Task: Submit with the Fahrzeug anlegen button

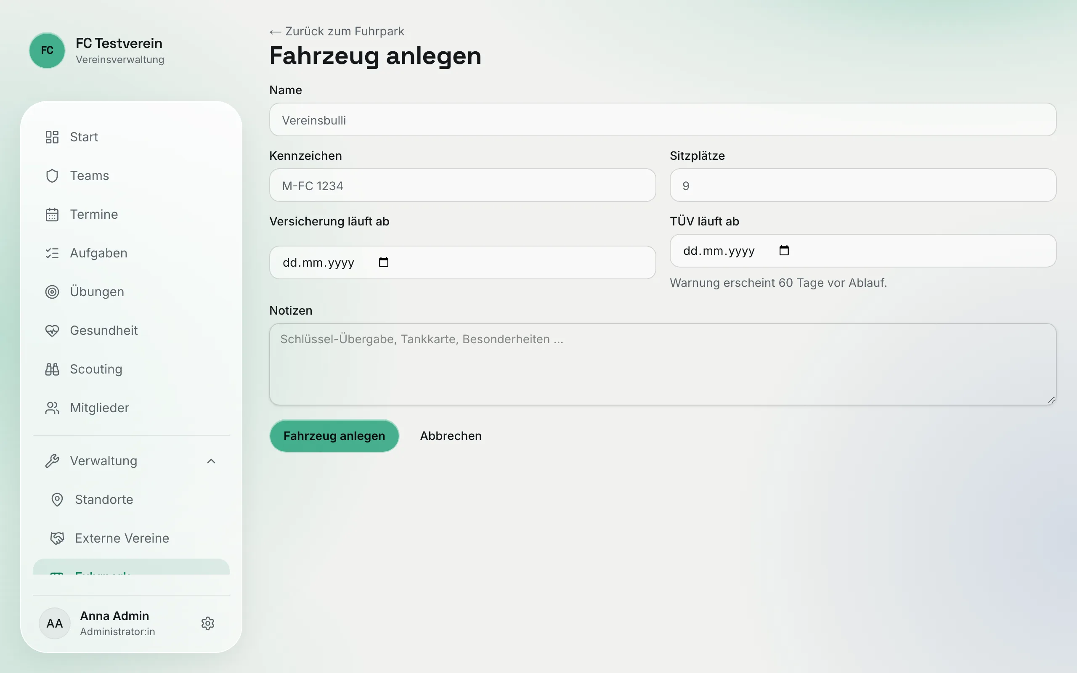Action: pyautogui.click(x=334, y=436)
